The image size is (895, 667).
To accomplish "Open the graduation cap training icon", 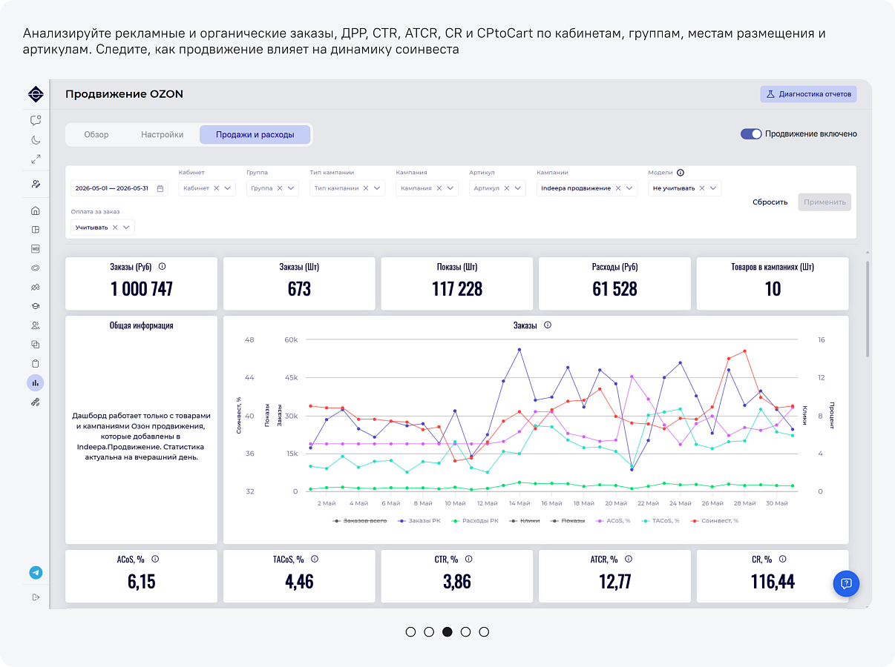I will (x=36, y=306).
